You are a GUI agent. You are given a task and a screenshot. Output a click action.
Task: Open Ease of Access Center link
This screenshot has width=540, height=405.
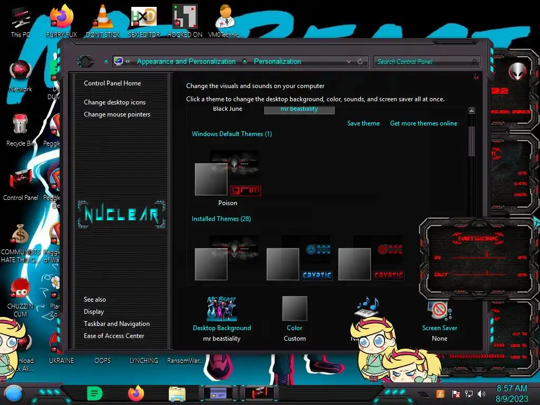point(114,335)
